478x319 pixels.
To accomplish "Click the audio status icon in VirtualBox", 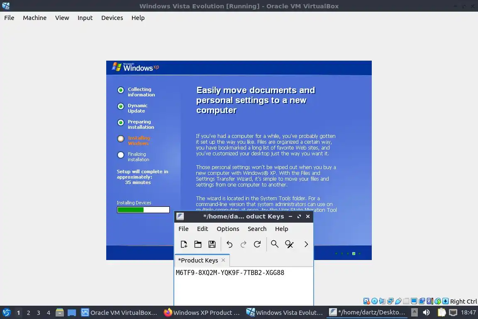I will 382,301.
